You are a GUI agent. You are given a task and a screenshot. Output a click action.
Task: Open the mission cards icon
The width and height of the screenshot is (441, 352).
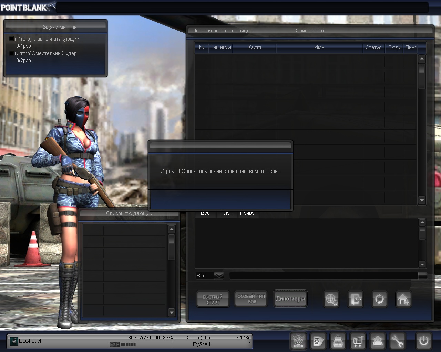(318, 341)
